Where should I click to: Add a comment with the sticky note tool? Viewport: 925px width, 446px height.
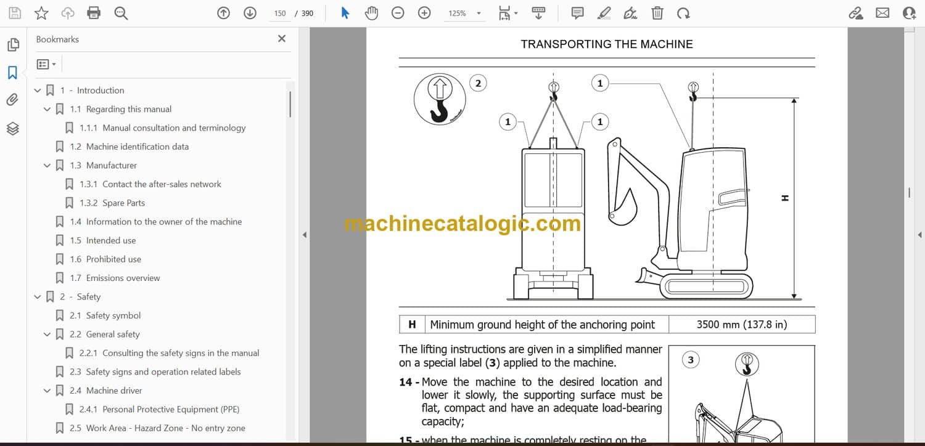coord(577,13)
